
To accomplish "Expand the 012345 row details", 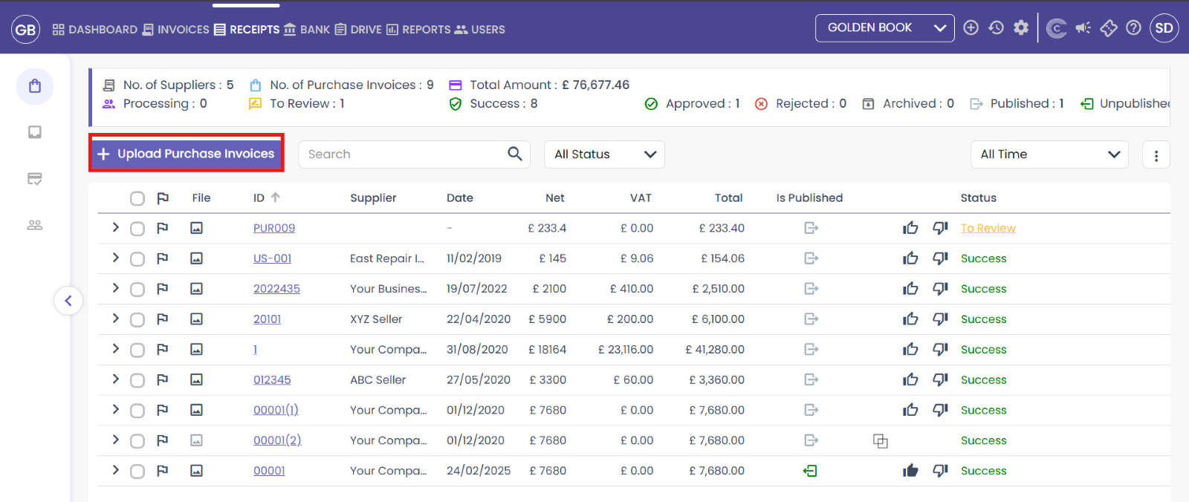I will click(115, 379).
